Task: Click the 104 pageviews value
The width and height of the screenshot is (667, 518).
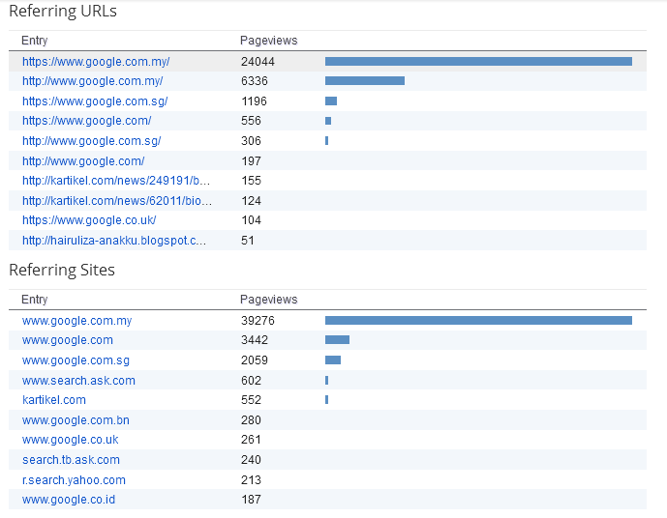Action: pos(251,220)
